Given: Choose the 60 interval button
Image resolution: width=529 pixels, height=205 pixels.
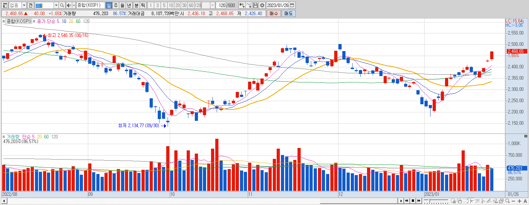Looking at the screenshot, I should click(x=191, y=5).
